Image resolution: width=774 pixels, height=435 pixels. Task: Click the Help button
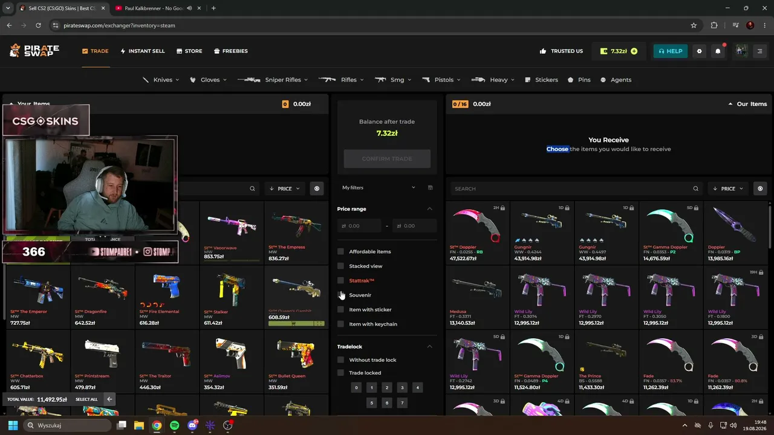point(671,51)
